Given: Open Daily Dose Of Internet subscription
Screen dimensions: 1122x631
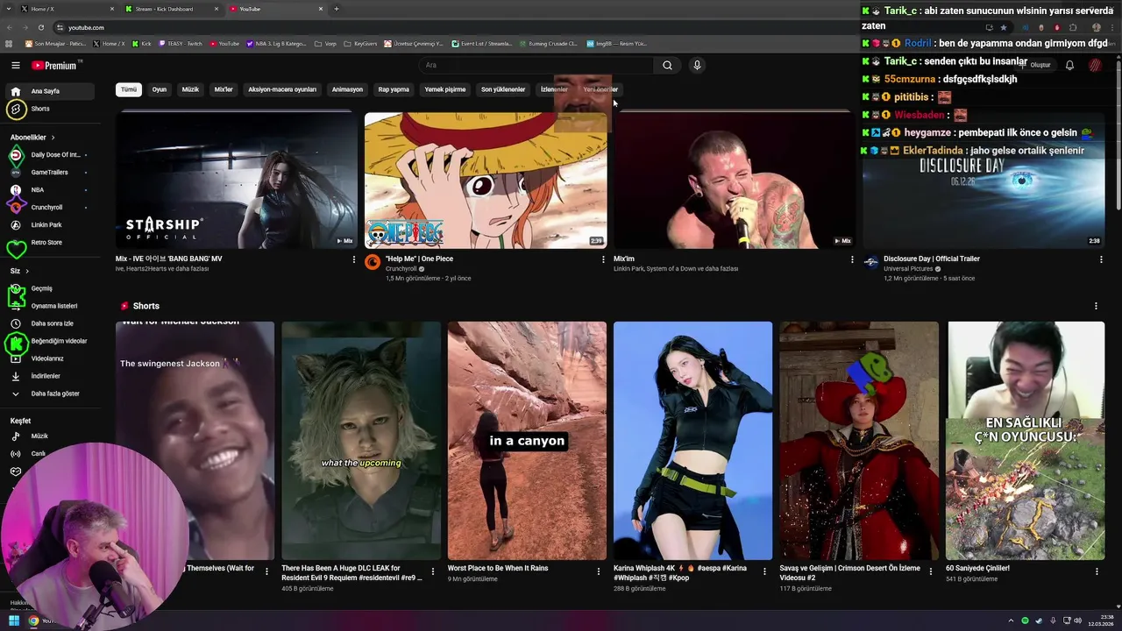Looking at the screenshot, I should click(51, 155).
